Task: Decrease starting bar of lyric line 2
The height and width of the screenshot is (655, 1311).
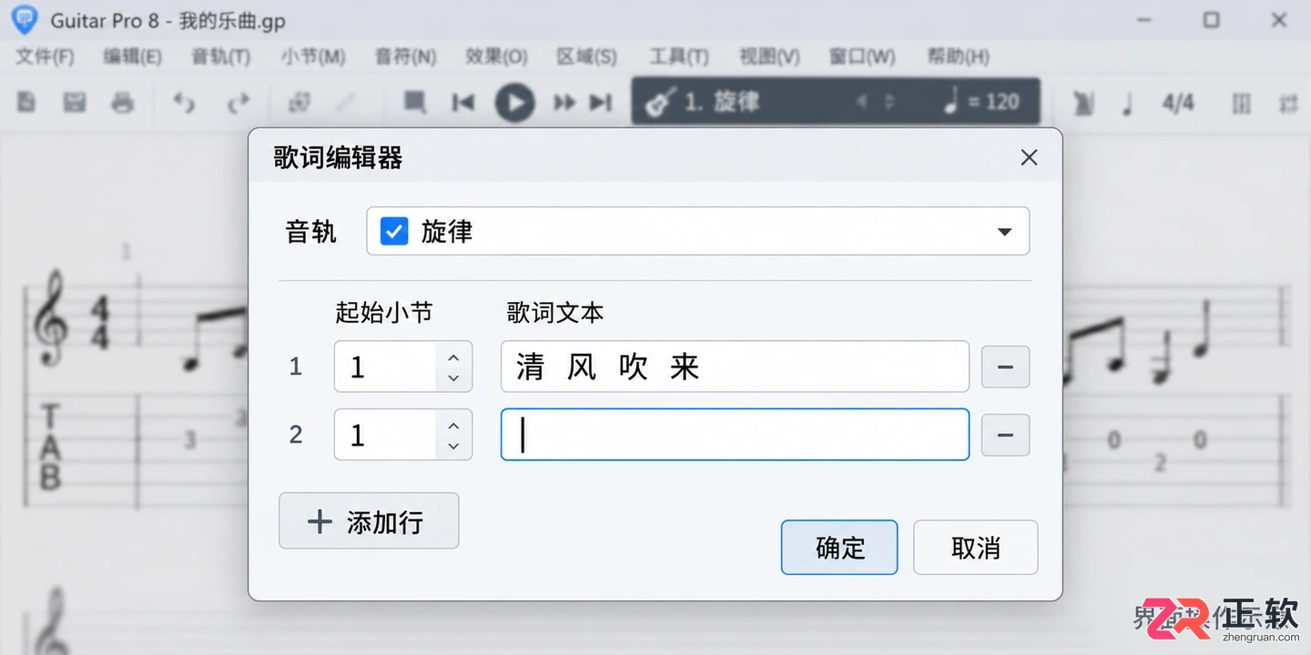Action: coord(453,446)
